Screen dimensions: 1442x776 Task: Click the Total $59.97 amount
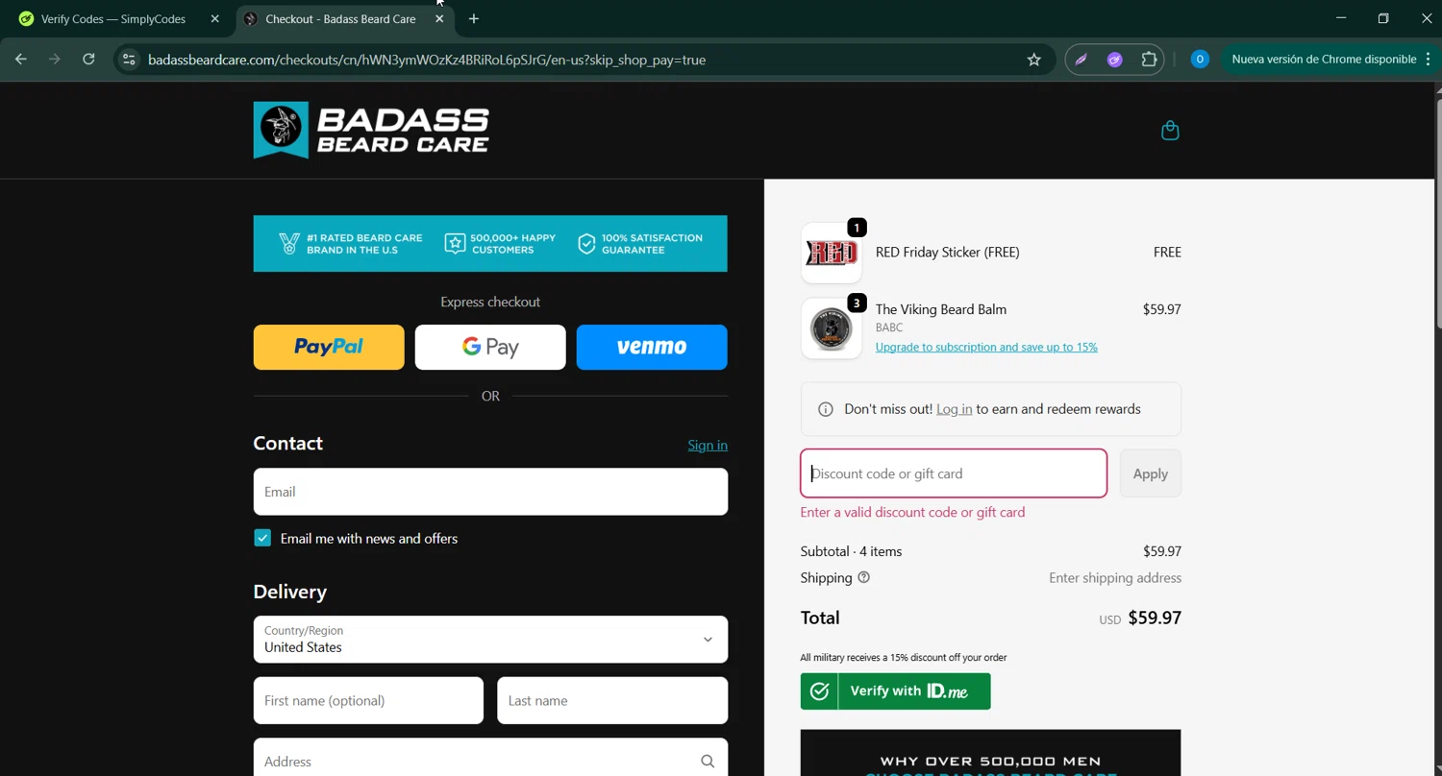tap(1155, 618)
